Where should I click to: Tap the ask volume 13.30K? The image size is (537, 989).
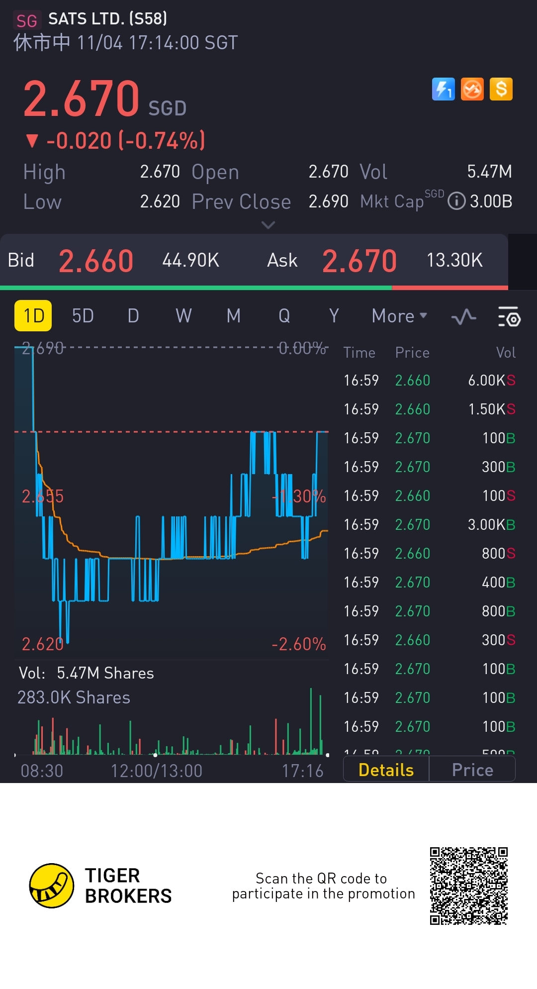pos(454,260)
